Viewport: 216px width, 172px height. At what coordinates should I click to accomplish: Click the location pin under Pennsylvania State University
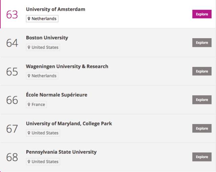coord(29,162)
